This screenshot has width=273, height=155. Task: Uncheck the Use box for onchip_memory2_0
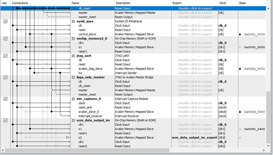point(6,38)
